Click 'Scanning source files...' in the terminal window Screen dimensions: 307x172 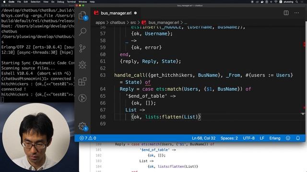click(x=28, y=68)
